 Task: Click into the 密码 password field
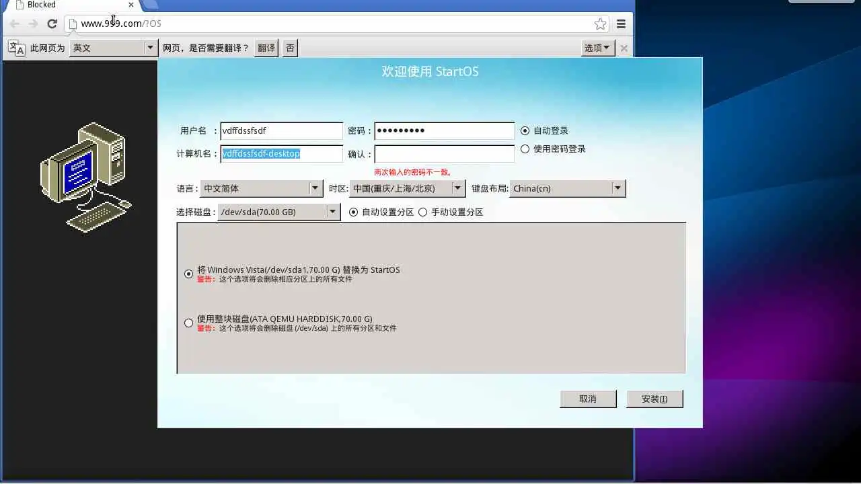tap(444, 131)
